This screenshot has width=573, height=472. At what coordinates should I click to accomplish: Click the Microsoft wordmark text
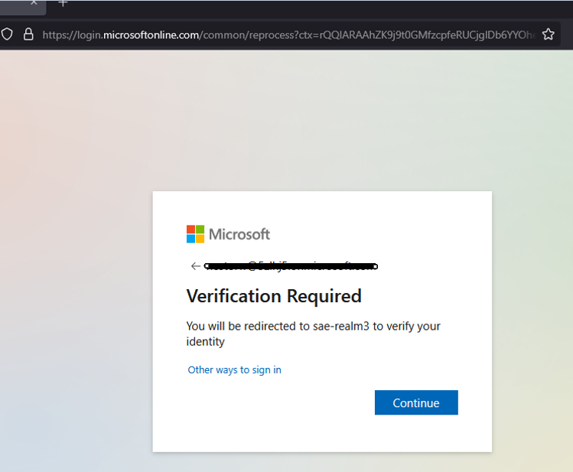click(239, 234)
